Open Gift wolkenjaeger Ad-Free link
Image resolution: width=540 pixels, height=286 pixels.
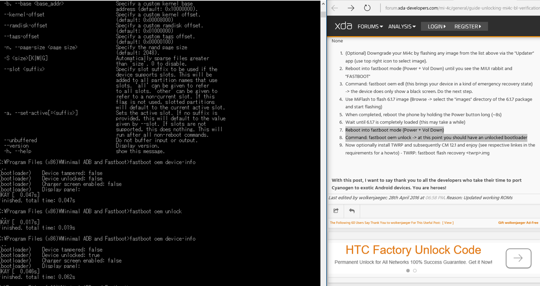point(518,223)
